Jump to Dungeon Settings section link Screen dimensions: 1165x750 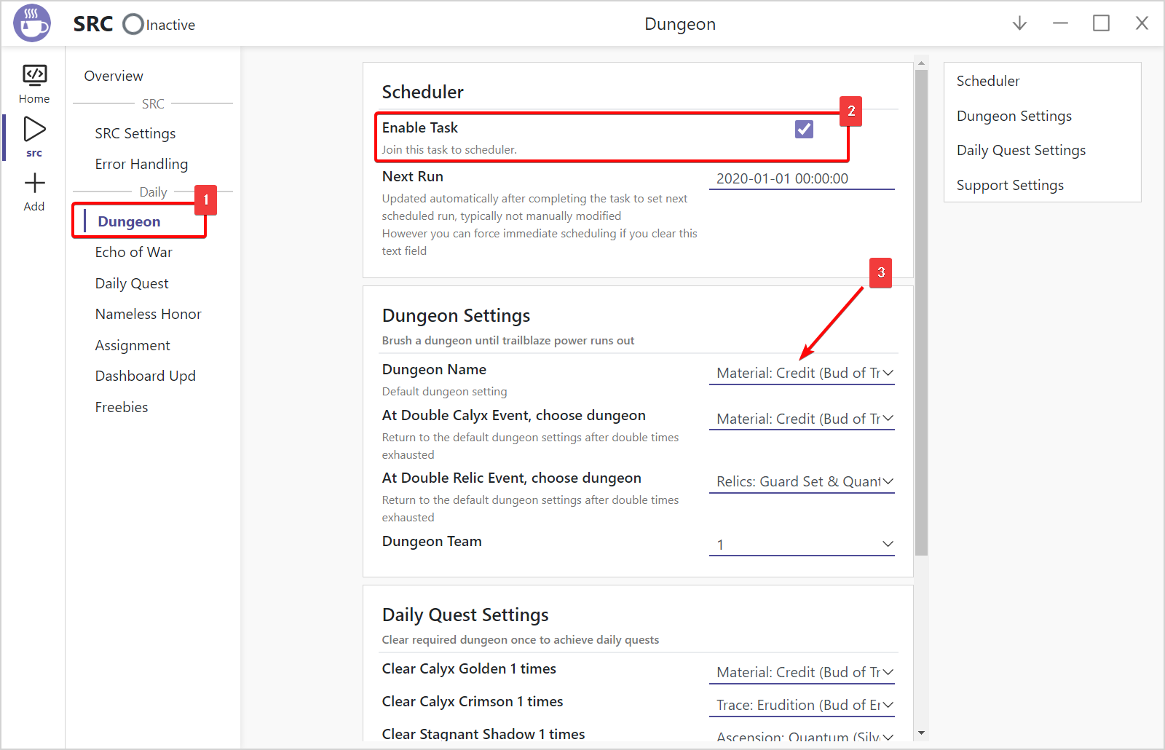(1014, 116)
